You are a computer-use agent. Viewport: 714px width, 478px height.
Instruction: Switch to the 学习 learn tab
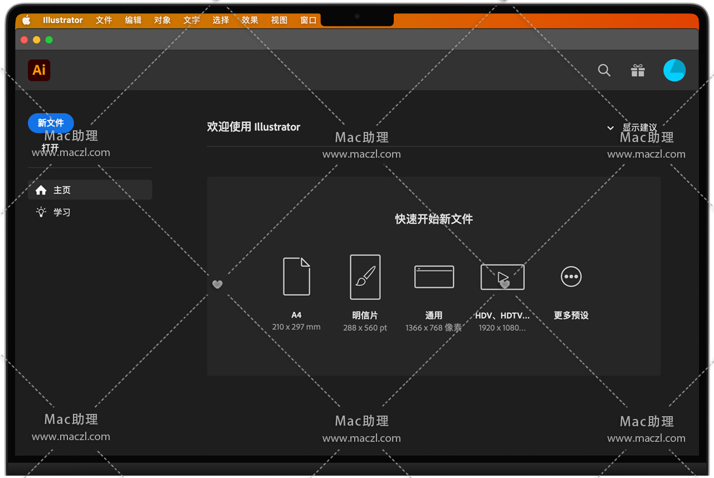61,212
